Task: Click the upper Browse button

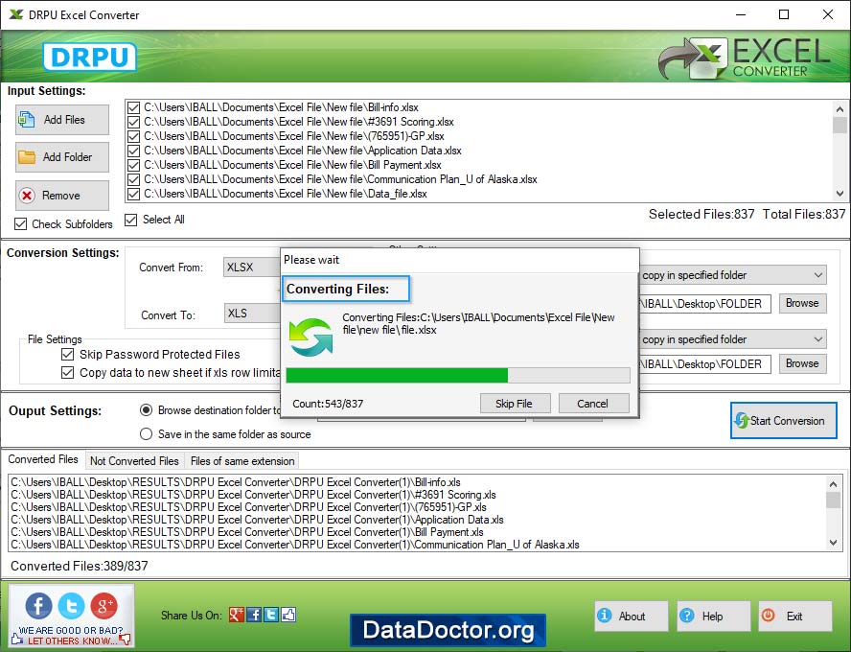Action: 802,303
